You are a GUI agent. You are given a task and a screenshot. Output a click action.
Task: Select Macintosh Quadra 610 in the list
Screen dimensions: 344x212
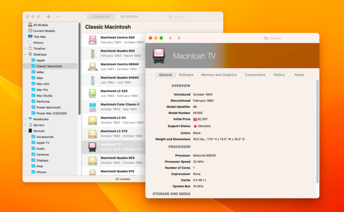click(x=114, y=172)
